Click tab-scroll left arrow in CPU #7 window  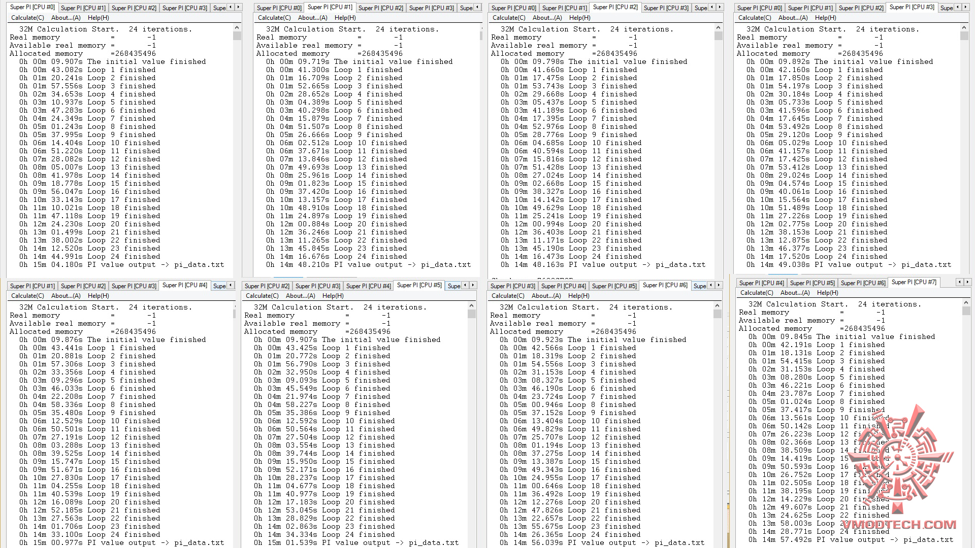coord(959,282)
